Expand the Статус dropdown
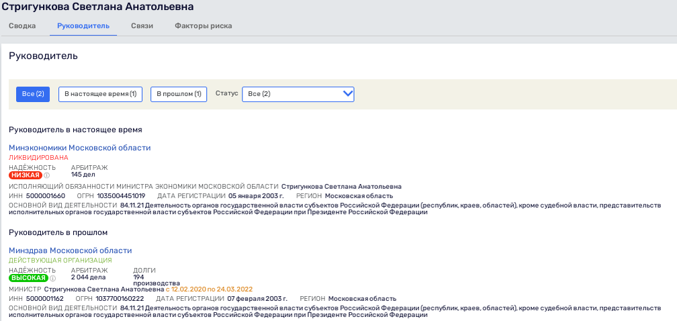This screenshot has width=677, height=321. [x=298, y=94]
